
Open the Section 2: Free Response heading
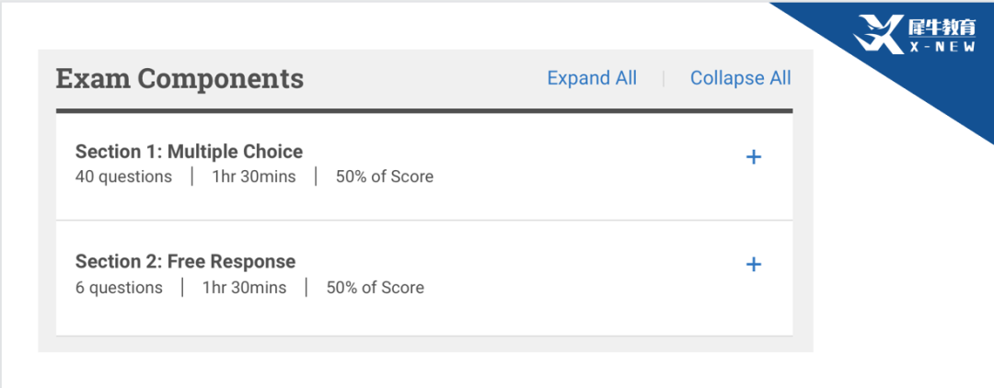pos(185,261)
